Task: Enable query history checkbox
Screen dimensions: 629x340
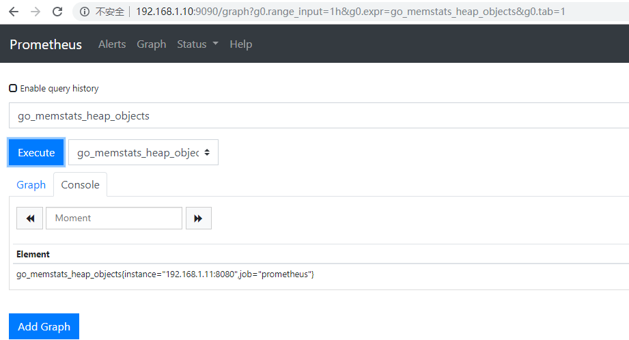Action: click(x=13, y=88)
